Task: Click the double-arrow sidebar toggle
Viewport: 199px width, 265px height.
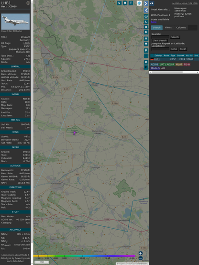Action: coord(152,3)
